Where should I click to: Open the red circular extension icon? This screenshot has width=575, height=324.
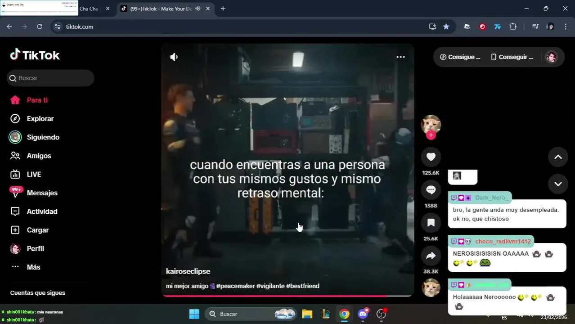coord(482,27)
